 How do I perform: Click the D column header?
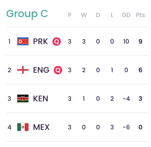[98, 15]
